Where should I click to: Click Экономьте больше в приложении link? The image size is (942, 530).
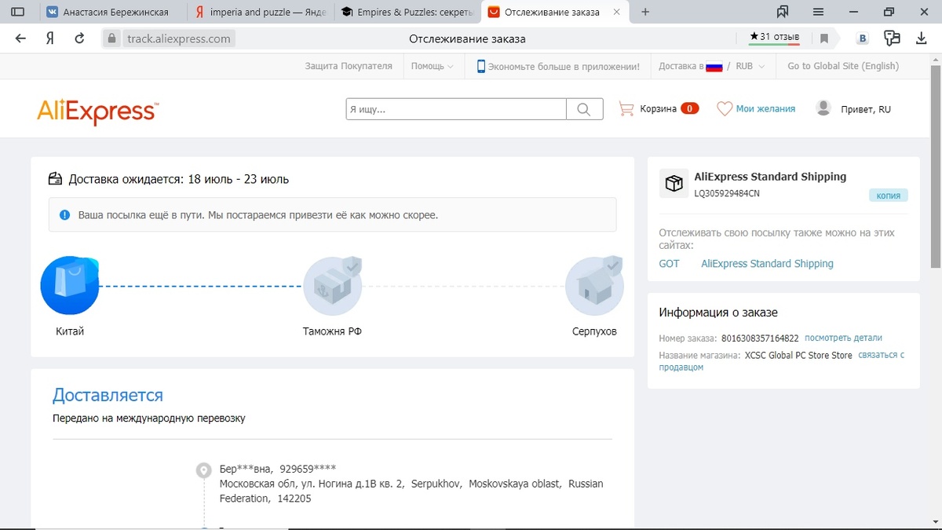[x=564, y=67]
